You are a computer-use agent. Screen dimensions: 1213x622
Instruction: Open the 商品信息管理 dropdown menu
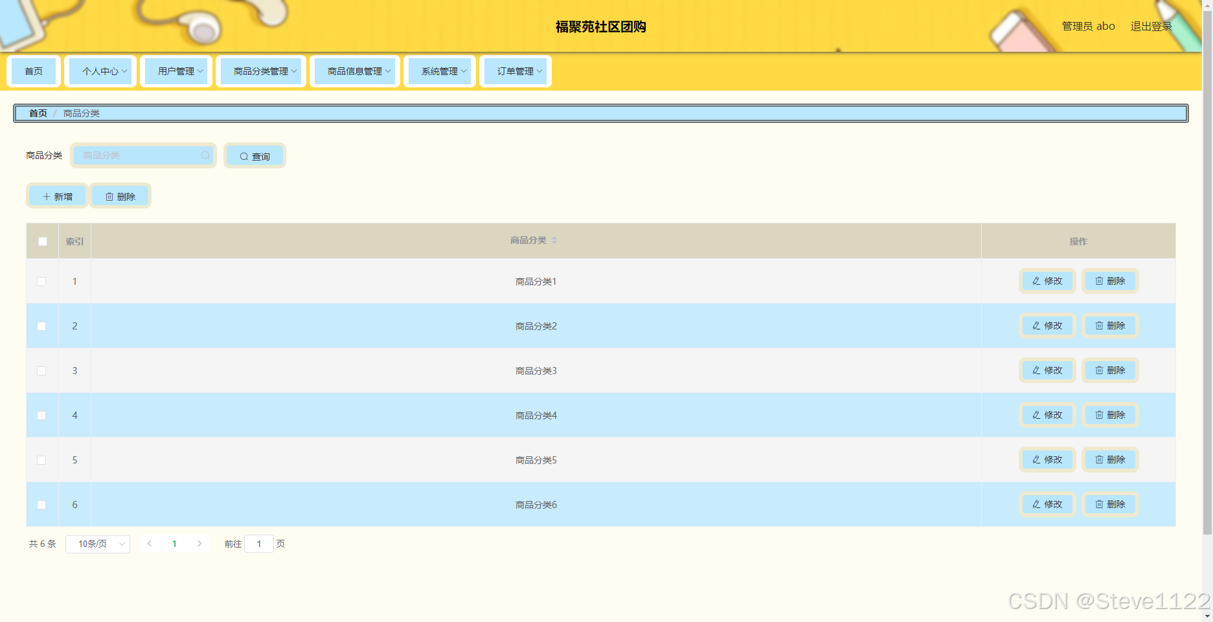tap(355, 71)
